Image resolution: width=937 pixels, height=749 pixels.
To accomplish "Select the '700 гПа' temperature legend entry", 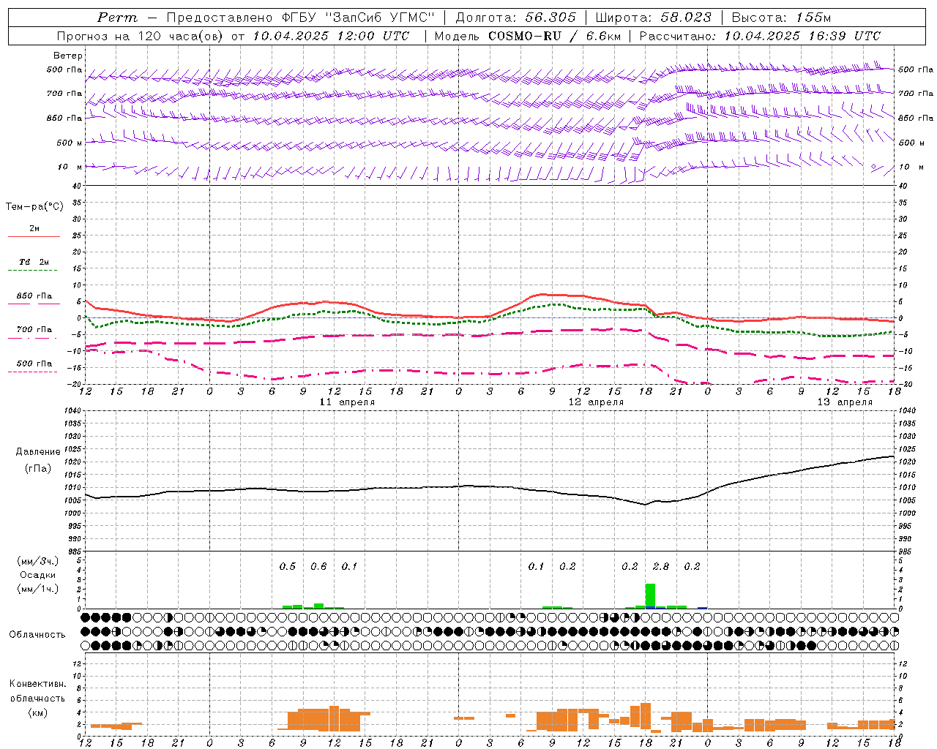I will tap(34, 330).
